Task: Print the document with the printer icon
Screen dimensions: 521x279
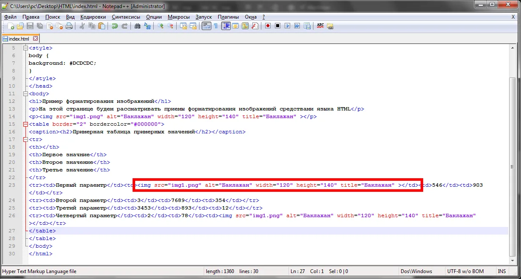Action: pyautogui.click(x=69, y=26)
